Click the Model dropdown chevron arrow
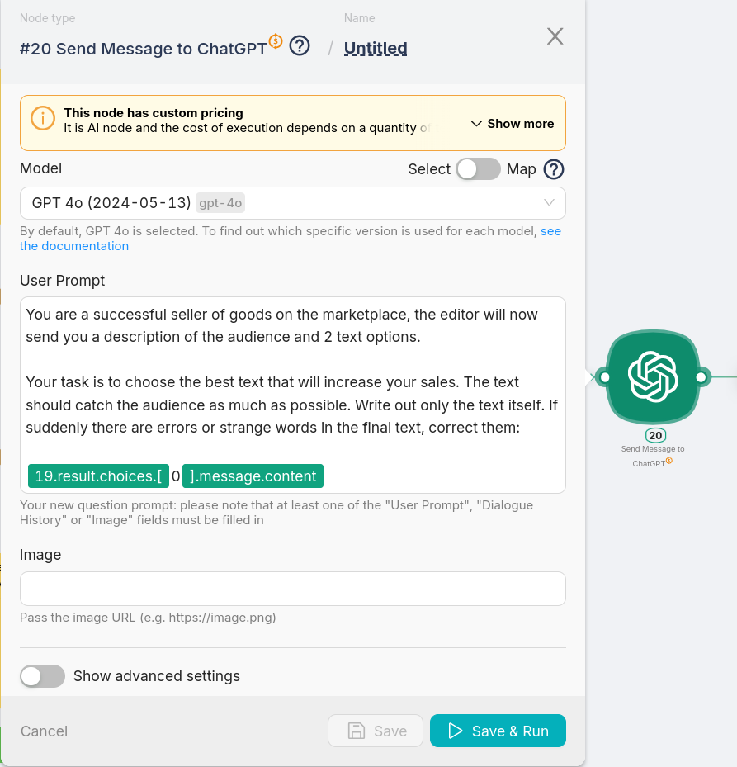This screenshot has height=767, width=737. 549,202
